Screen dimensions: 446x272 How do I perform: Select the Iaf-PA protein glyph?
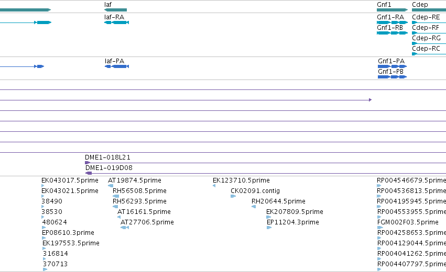point(117,66)
